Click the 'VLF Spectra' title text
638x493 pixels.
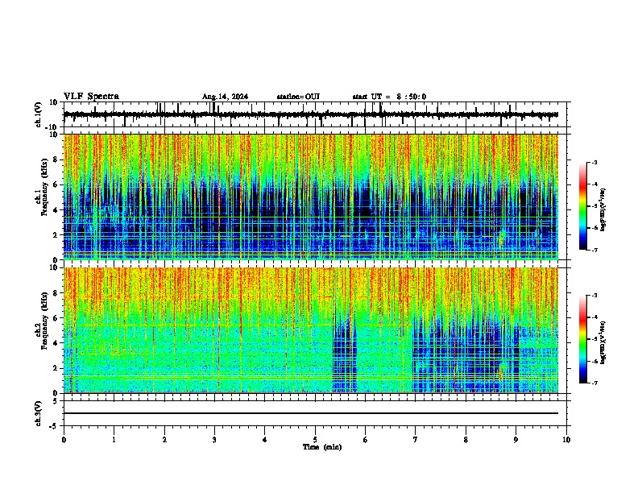91,97
